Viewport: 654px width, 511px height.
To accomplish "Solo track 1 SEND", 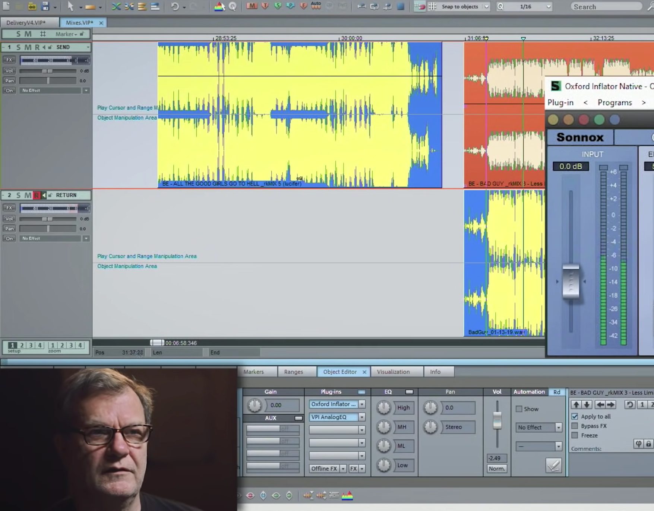I will 18,47.
